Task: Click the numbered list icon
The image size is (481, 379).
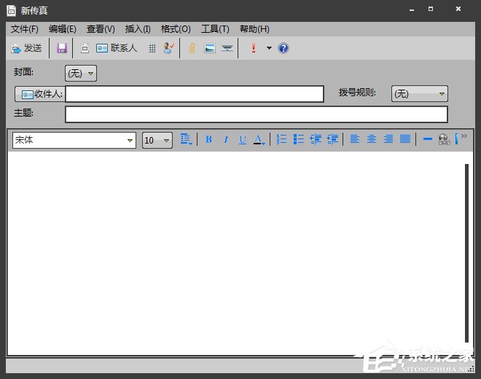Action: click(x=282, y=139)
